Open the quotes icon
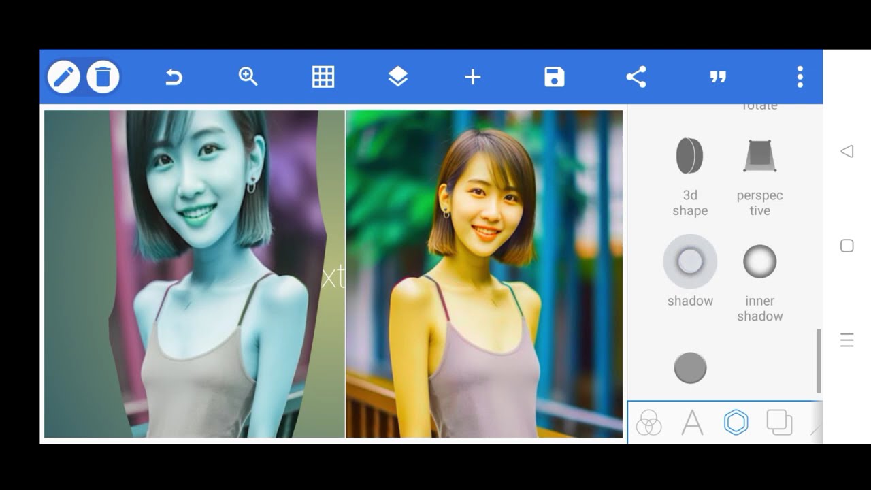Screen dimensions: 871x490 (718, 78)
